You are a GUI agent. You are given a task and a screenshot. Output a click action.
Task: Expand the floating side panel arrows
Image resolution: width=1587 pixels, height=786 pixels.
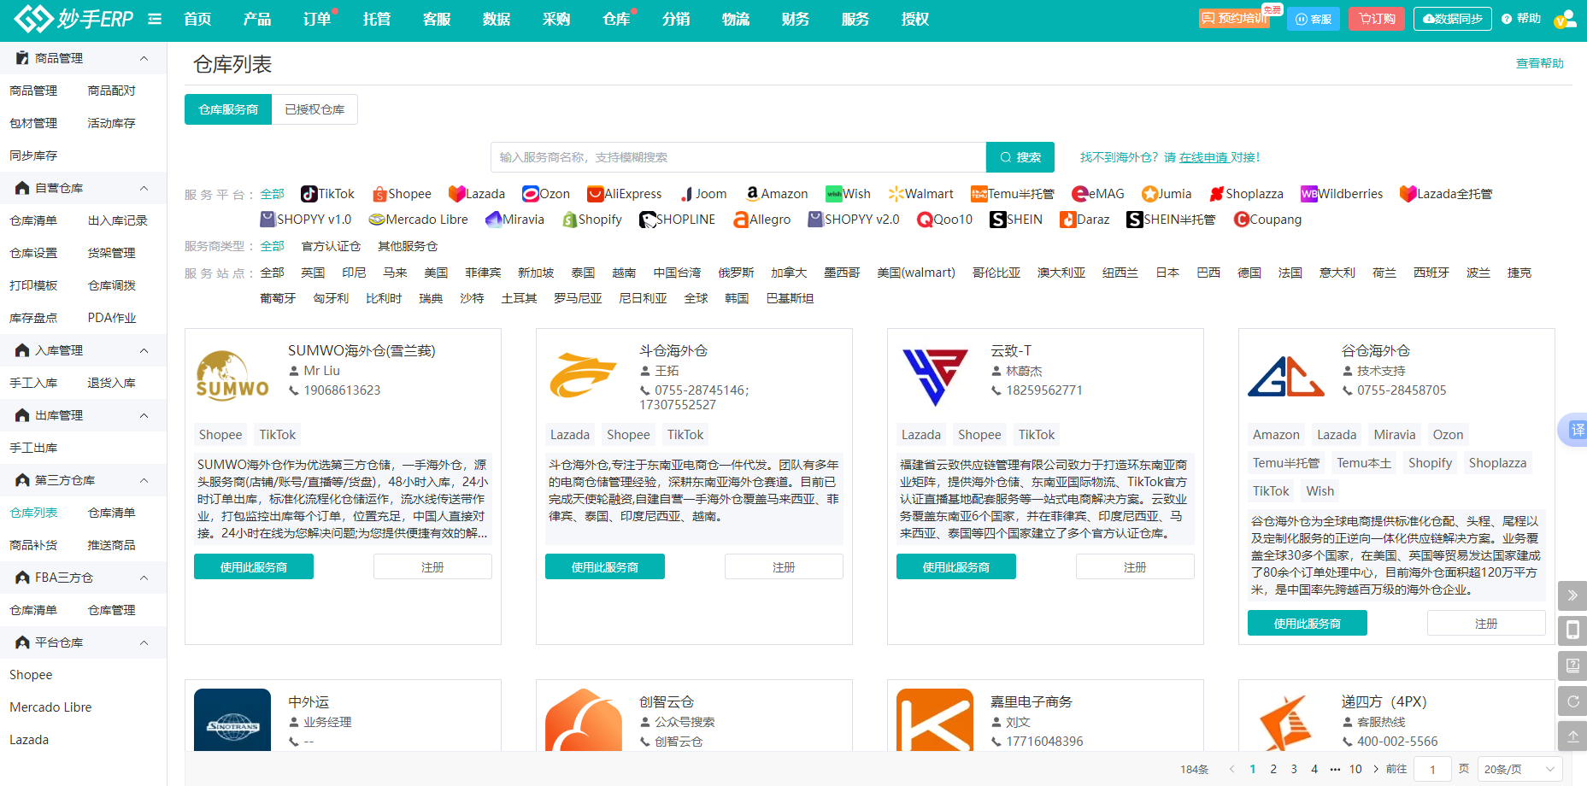[x=1572, y=595]
